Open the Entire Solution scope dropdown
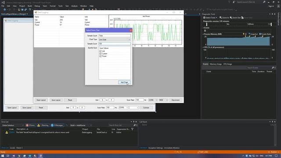The width and height of the screenshot is (281, 158). [x=13, y=125]
